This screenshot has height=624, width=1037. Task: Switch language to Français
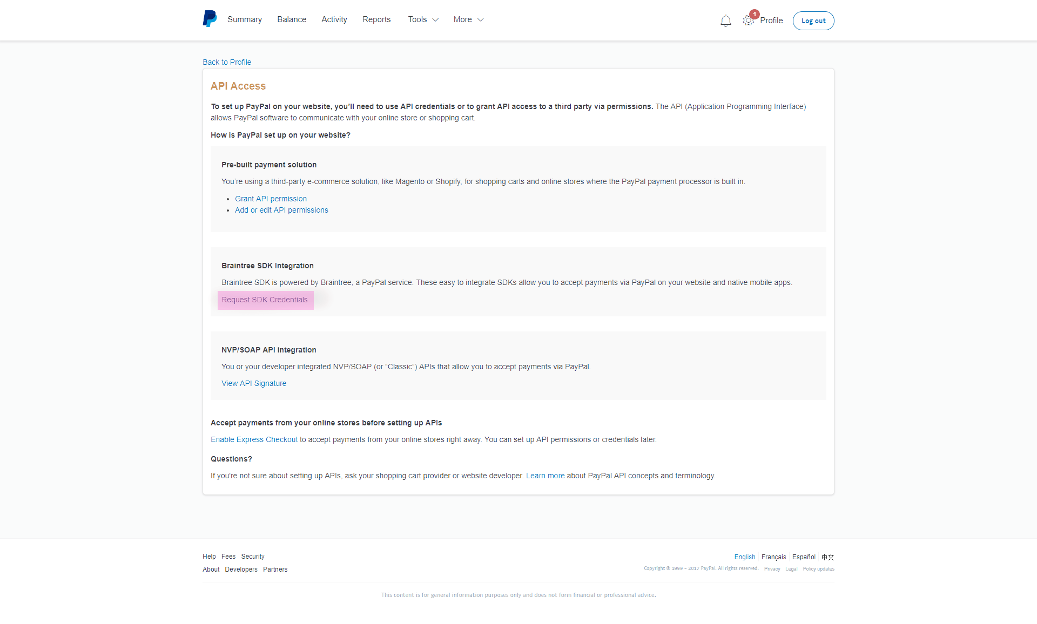pos(774,557)
